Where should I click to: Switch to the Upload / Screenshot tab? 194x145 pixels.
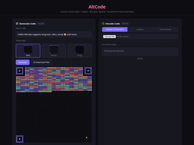pyautogui.click(x=115, y=29)
